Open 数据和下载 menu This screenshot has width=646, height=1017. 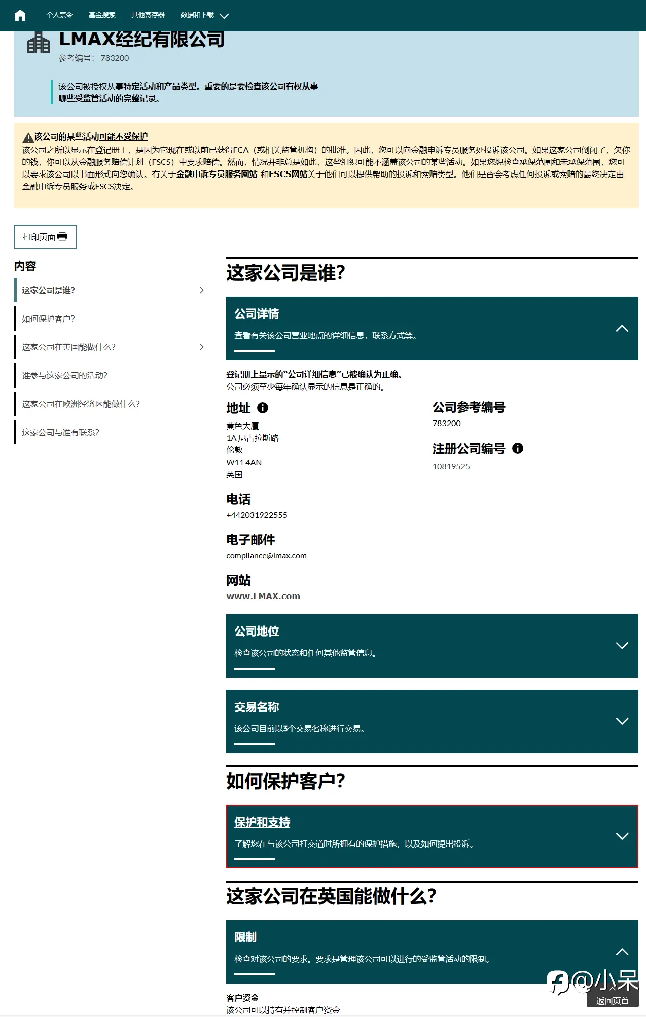(197, 15)
